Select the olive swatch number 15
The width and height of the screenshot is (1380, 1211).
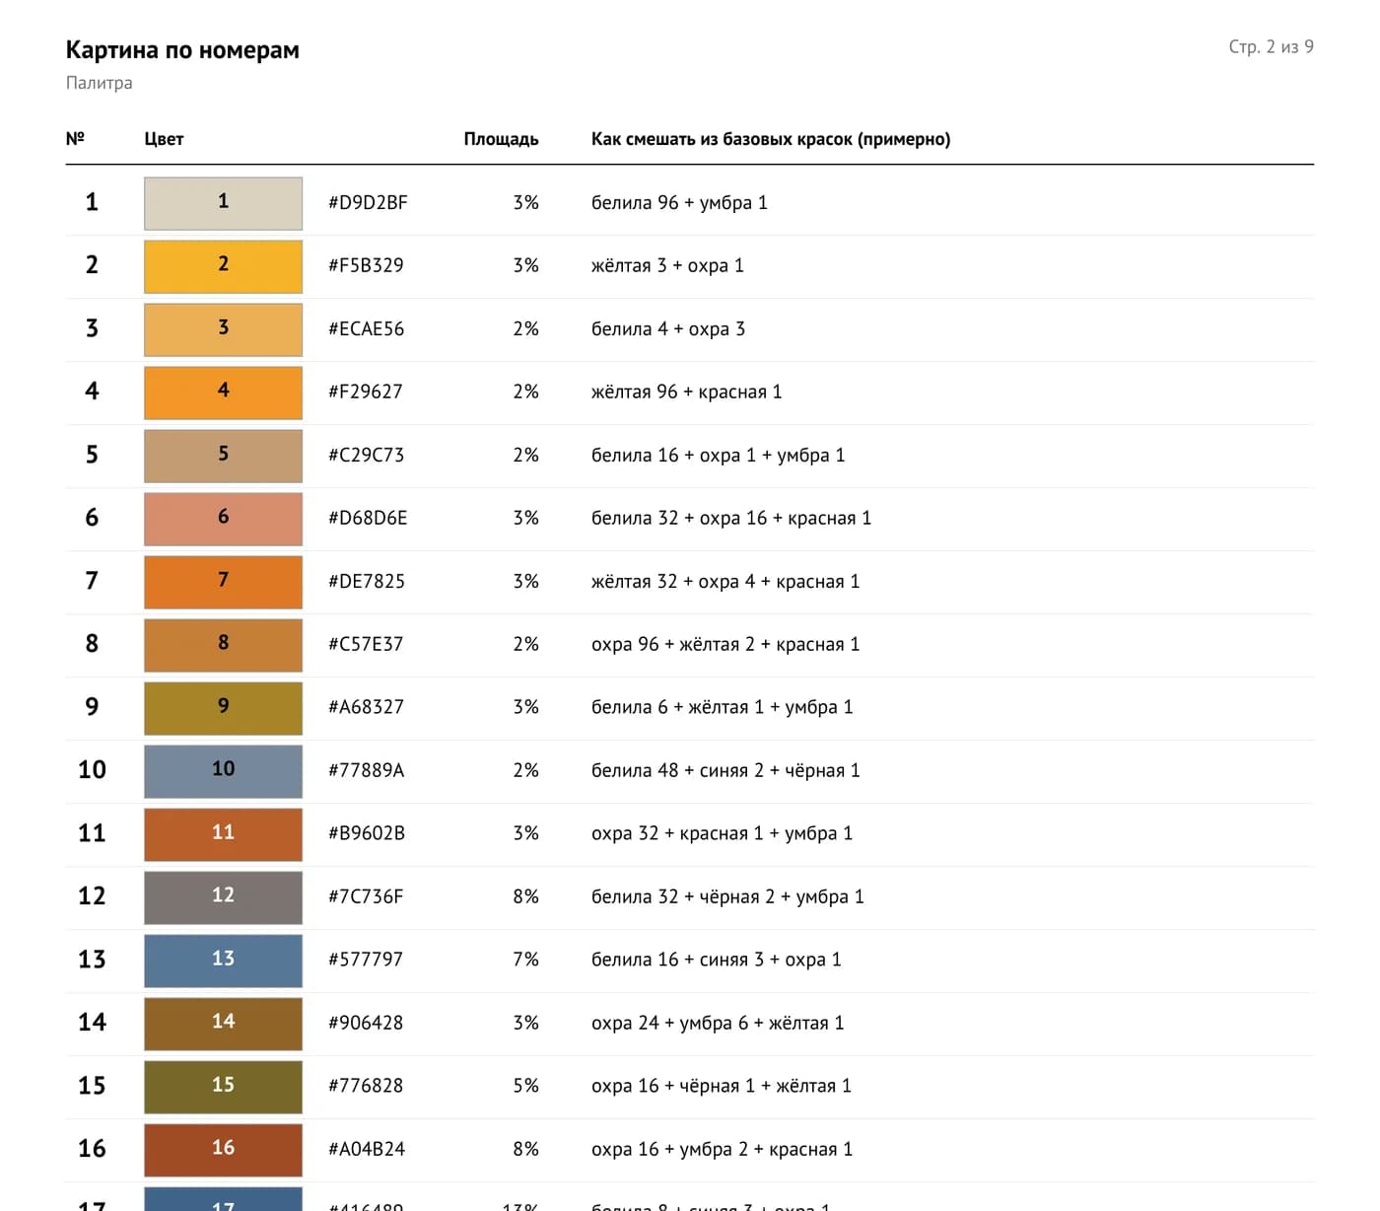[223, 1087]
